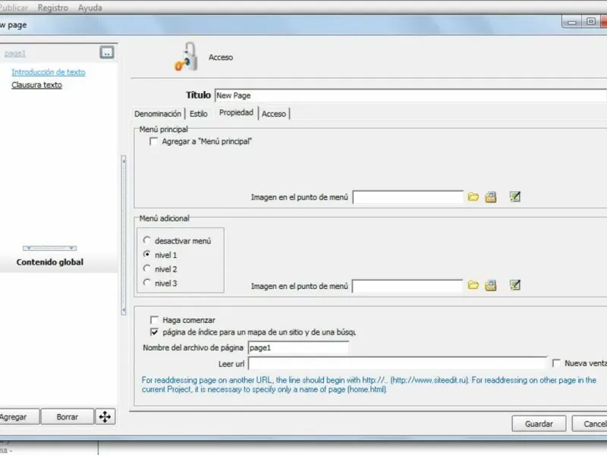Toggle the Nueva ventana checkbox
This screenshot has width=607, height=455.
(556, 363)
